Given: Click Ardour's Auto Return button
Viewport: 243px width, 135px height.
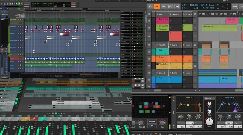Looking at the screenshot, I should click(x=27, y=6).
